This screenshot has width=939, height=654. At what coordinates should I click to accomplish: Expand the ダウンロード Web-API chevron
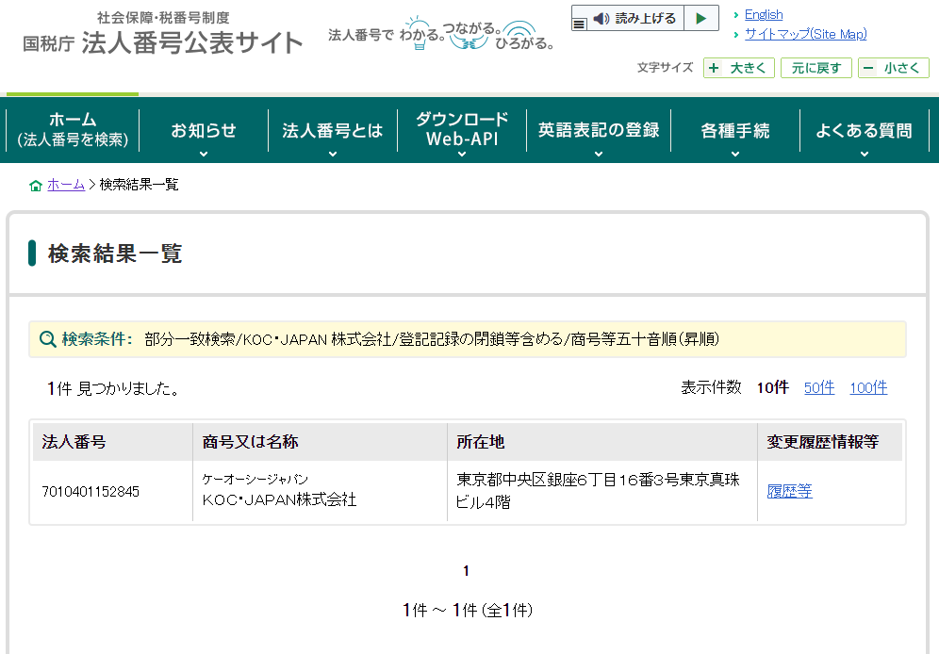(x=462, y=154)
